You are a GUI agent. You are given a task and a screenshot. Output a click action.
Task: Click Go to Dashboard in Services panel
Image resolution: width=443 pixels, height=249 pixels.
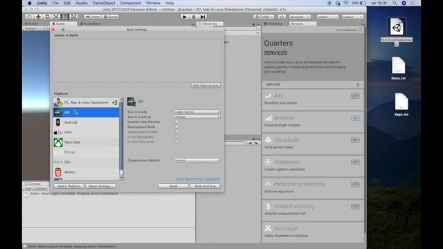point(349,30)
